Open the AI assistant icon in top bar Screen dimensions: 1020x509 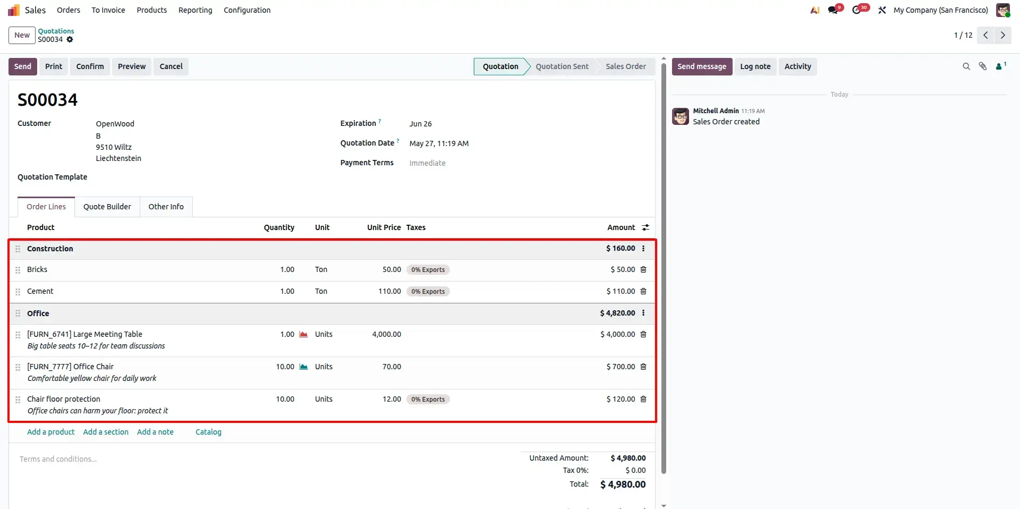coord(814,10)
